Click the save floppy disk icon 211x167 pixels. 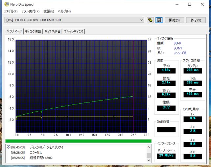(159, 20)
